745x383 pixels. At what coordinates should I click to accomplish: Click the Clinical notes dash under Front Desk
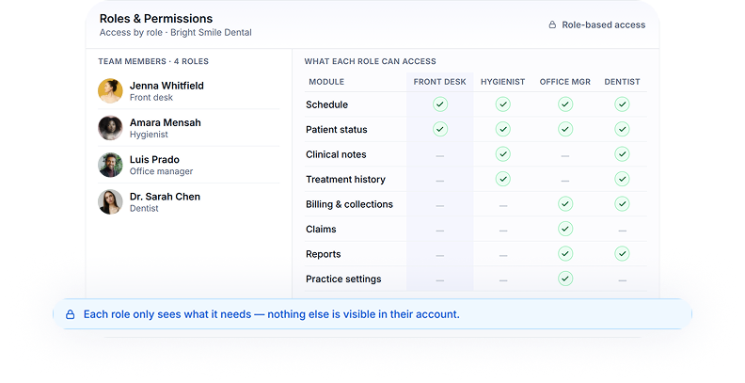coord(440,156)
